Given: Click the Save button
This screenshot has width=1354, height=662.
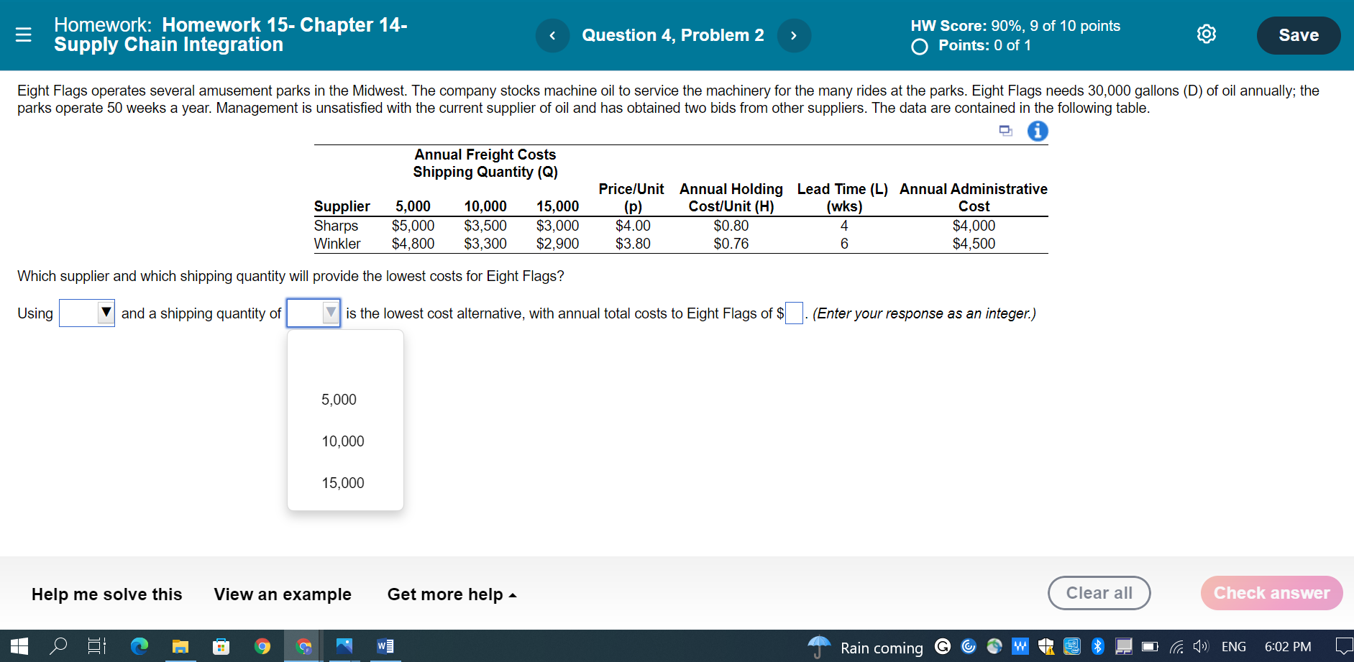Looking at the screenshot, I should coord(1298,34).
